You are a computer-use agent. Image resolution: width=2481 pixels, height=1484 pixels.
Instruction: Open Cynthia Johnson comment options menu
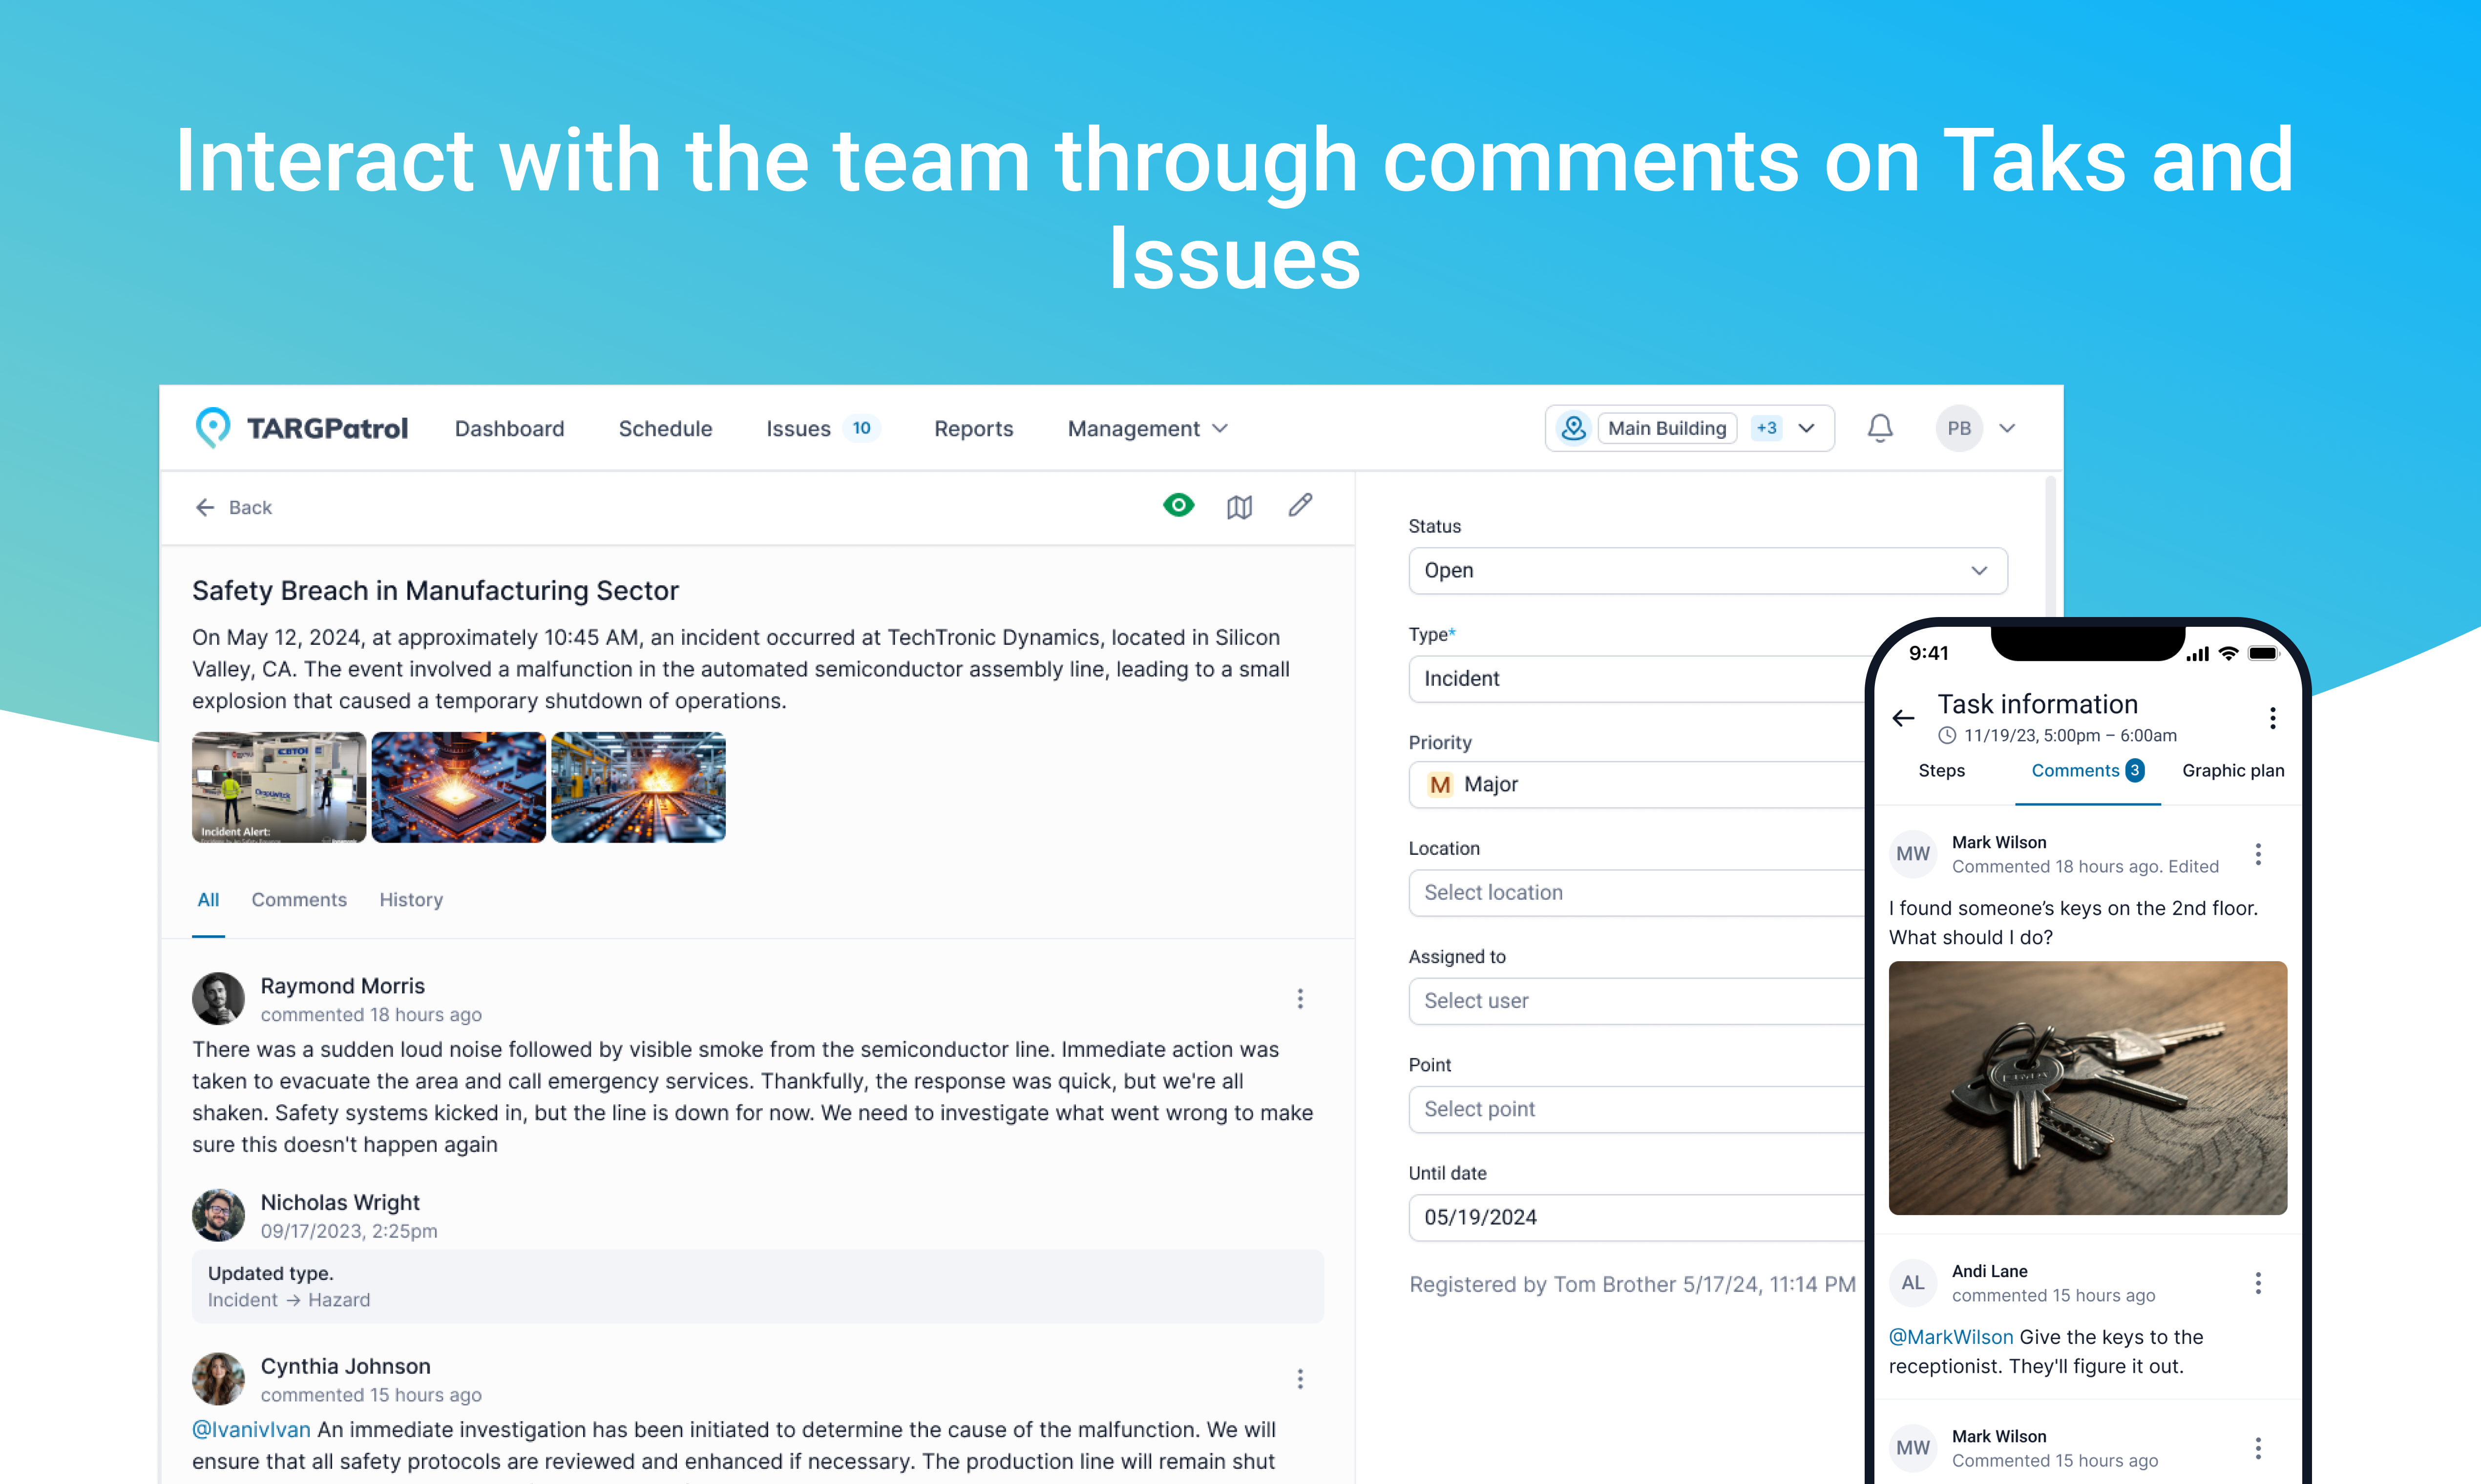(1301, 1379)
